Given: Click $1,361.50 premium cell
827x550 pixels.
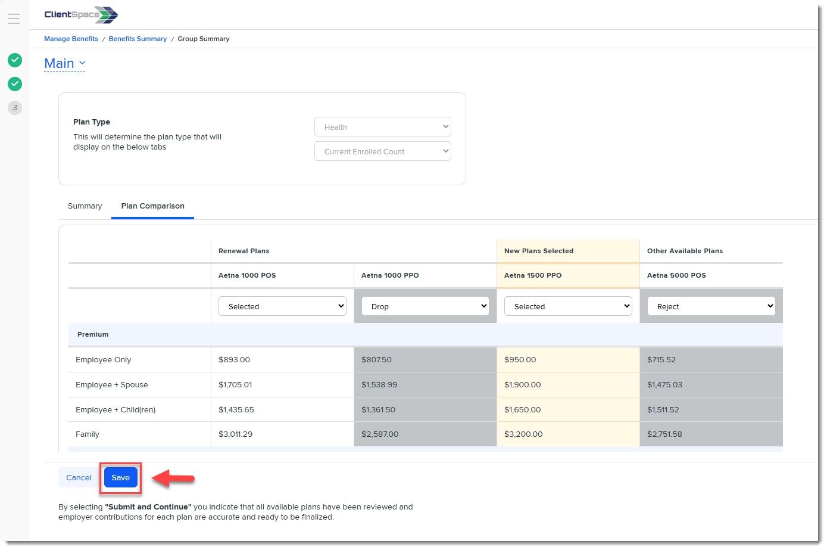Looking at the screenshot, I should click(426, 410).
